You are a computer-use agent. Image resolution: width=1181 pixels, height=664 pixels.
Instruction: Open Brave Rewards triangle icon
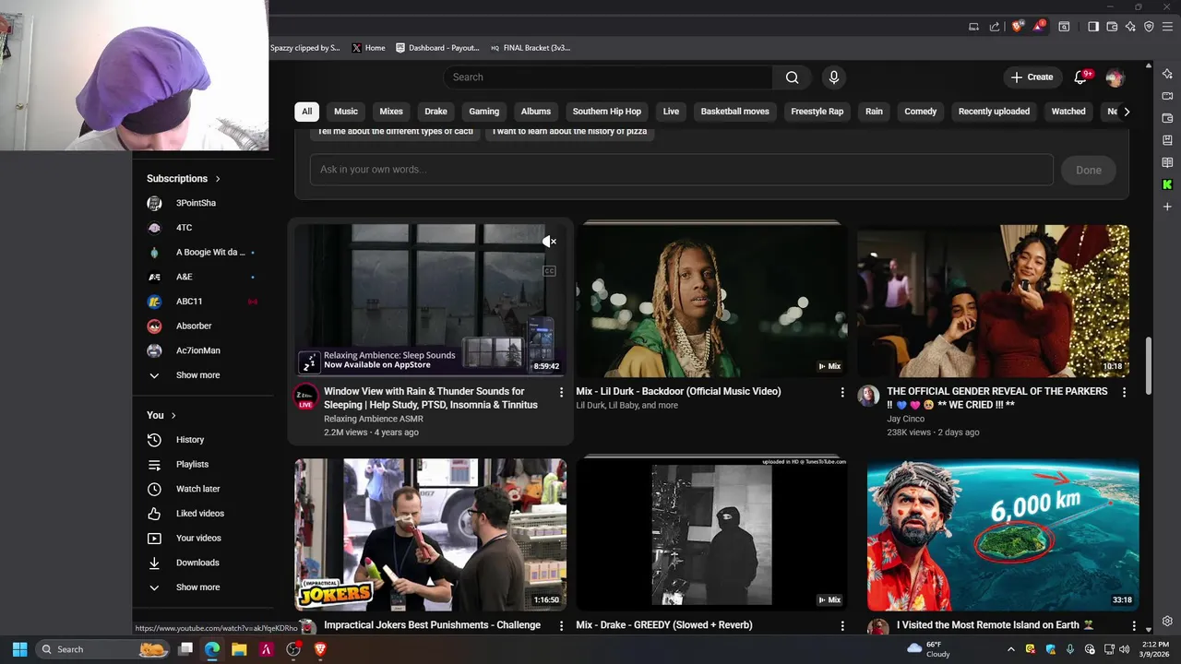1038,27
